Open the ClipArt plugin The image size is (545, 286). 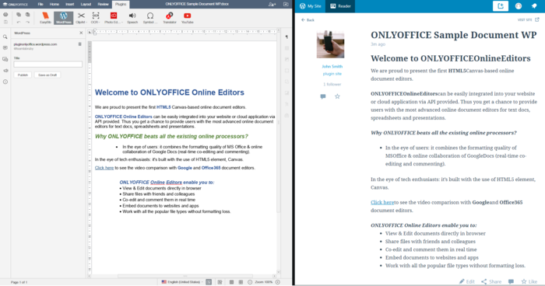click(x=81, y=18)
